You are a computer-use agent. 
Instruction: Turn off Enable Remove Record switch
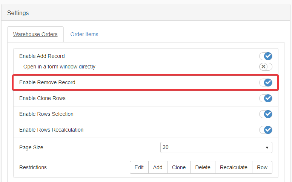[266, 82]
